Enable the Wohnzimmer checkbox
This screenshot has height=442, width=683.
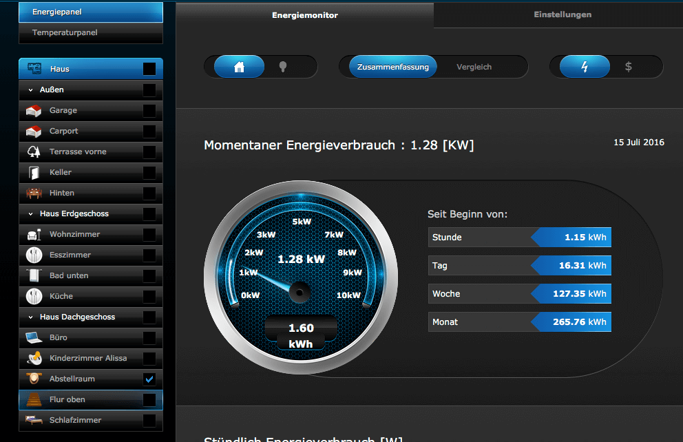pos(149,234)
